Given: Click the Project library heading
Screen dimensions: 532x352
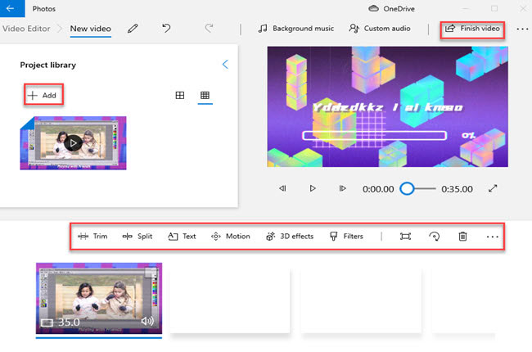Looking at the screenshot, I should click(x=47, y=65).
